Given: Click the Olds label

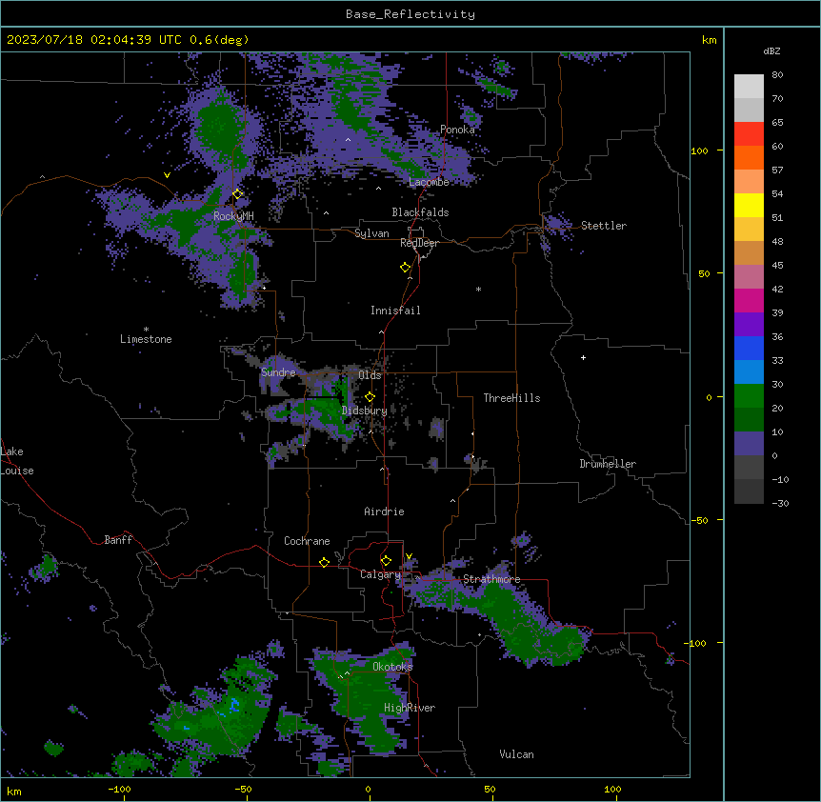Looking at the screenshot, I should coord(370,375).
